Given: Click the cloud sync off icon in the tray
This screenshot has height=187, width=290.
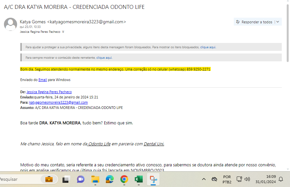Looking at the screenshot, I should (214, 179).
